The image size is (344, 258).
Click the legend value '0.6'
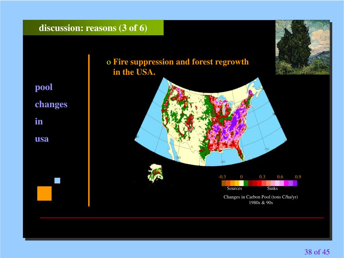(280, 177)
